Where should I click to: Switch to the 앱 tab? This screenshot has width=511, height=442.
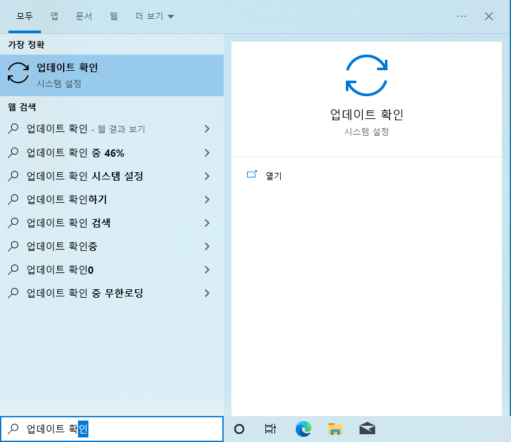click(x=54, y=16)
